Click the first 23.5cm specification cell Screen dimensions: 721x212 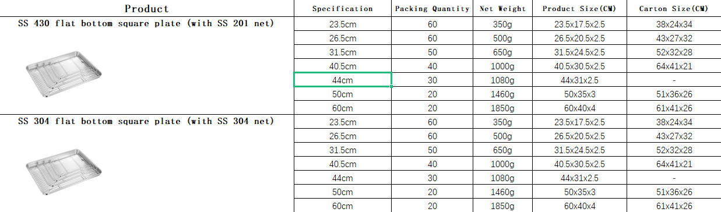[x=343, y=24]
